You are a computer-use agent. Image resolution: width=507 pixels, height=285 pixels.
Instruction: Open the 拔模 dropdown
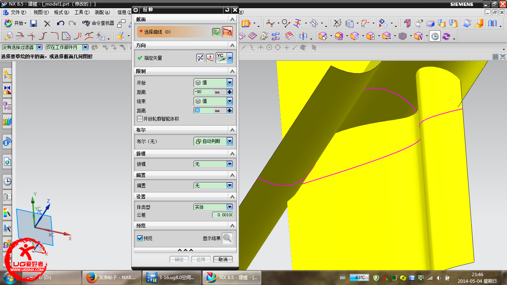pyautogui.click(x=213, y=164)
